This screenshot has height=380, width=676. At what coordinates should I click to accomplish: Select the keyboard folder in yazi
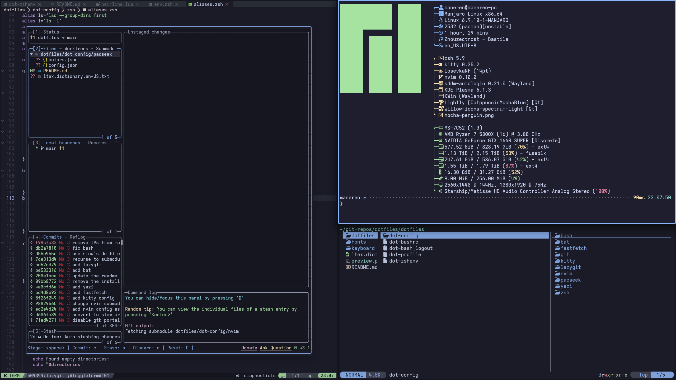360,248
